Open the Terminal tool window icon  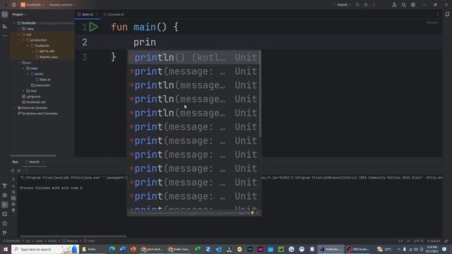click(5, 214)
